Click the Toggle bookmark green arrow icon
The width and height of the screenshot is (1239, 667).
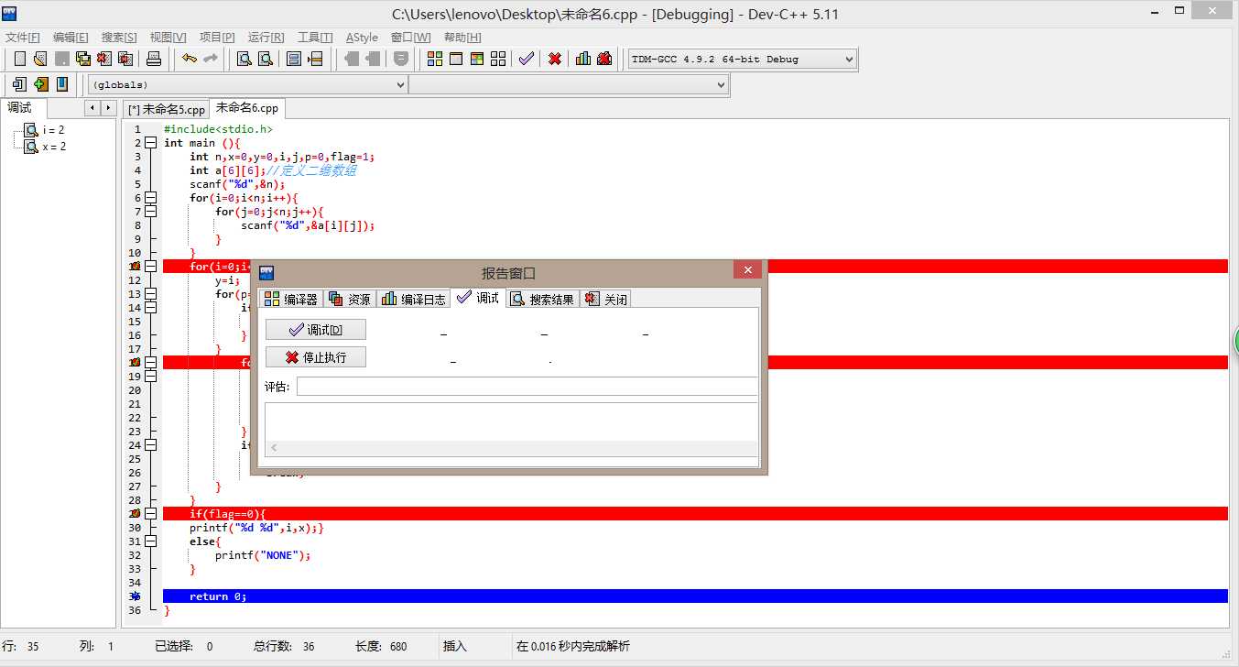40,84
